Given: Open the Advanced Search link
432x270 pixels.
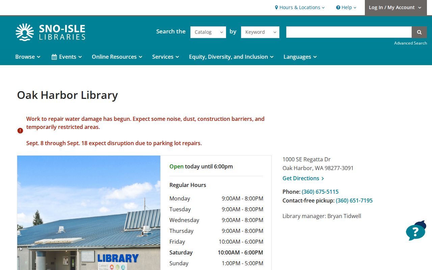Looking at the screenshot, I should coord(410,43).
